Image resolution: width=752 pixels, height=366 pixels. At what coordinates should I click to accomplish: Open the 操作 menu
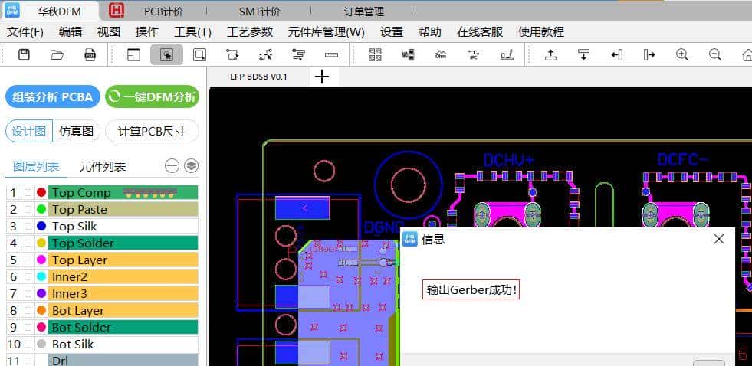click(147, 32)
